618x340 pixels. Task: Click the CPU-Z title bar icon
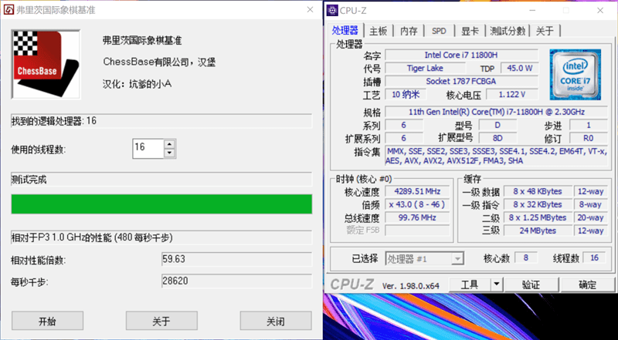tap(332, 11)
